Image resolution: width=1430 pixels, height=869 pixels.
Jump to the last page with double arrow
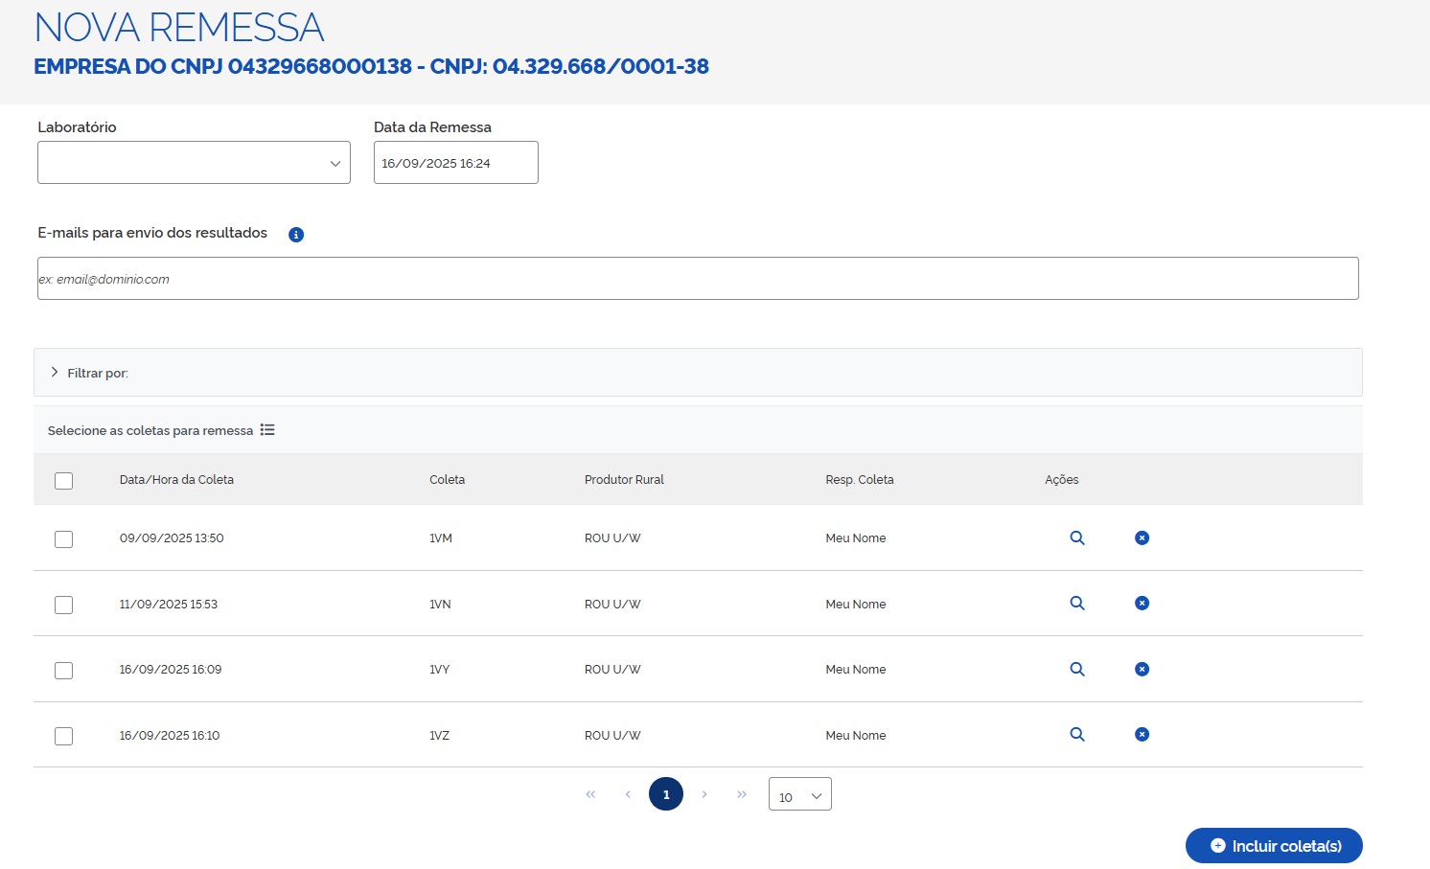[x=742, y=794]
